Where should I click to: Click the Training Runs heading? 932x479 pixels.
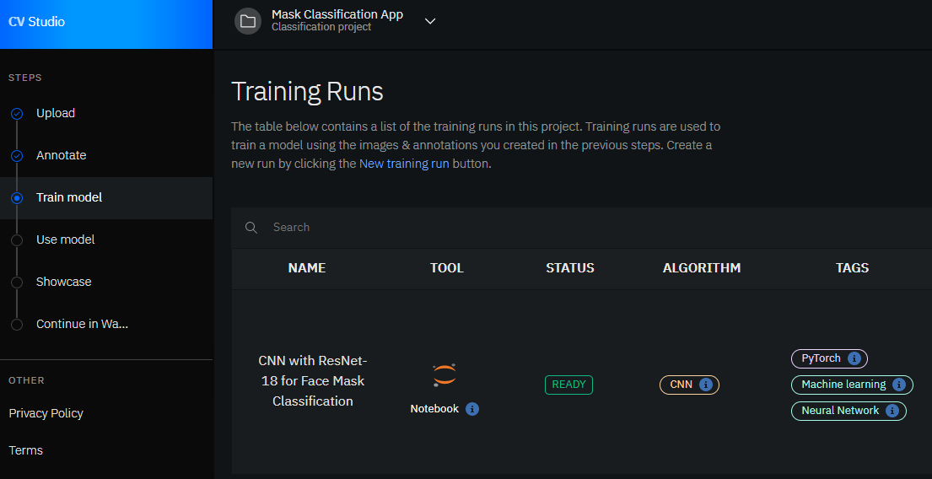point(307,92)
